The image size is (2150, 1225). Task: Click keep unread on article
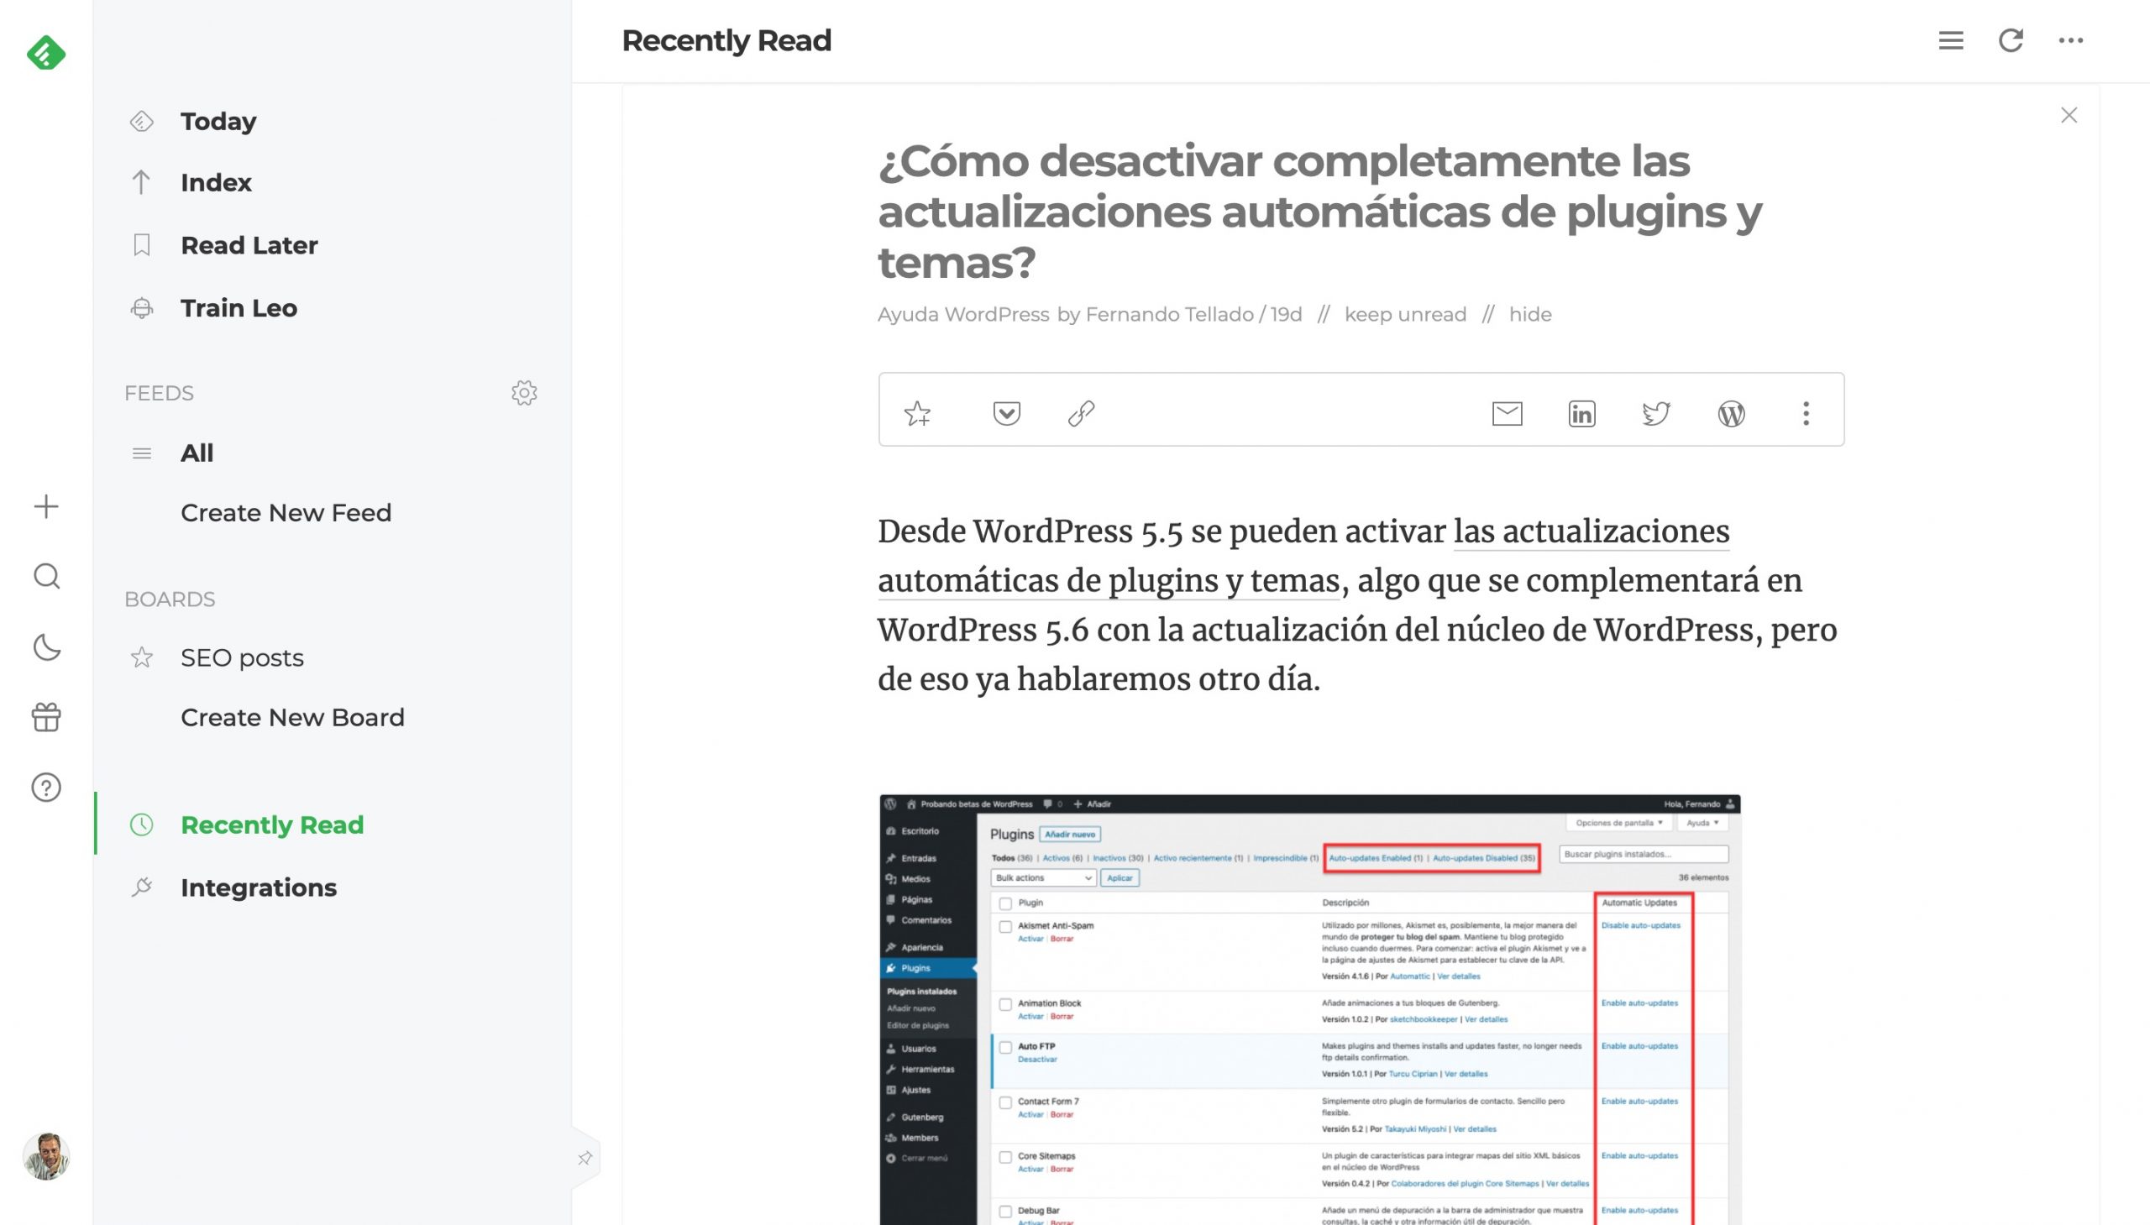point(1404,315)
